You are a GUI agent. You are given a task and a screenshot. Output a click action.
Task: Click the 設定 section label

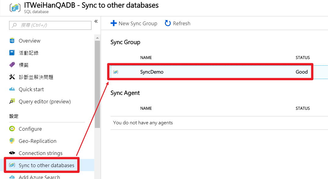pos(14,116)
